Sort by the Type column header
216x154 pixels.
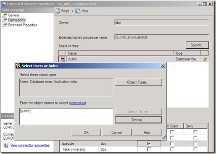pos(187,53)
